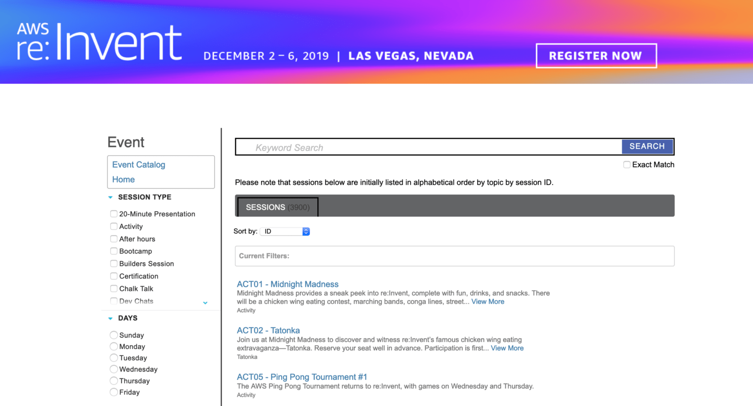Collapse the Session Type section triangle
The image size is (753, 406).
click(110, 197)
